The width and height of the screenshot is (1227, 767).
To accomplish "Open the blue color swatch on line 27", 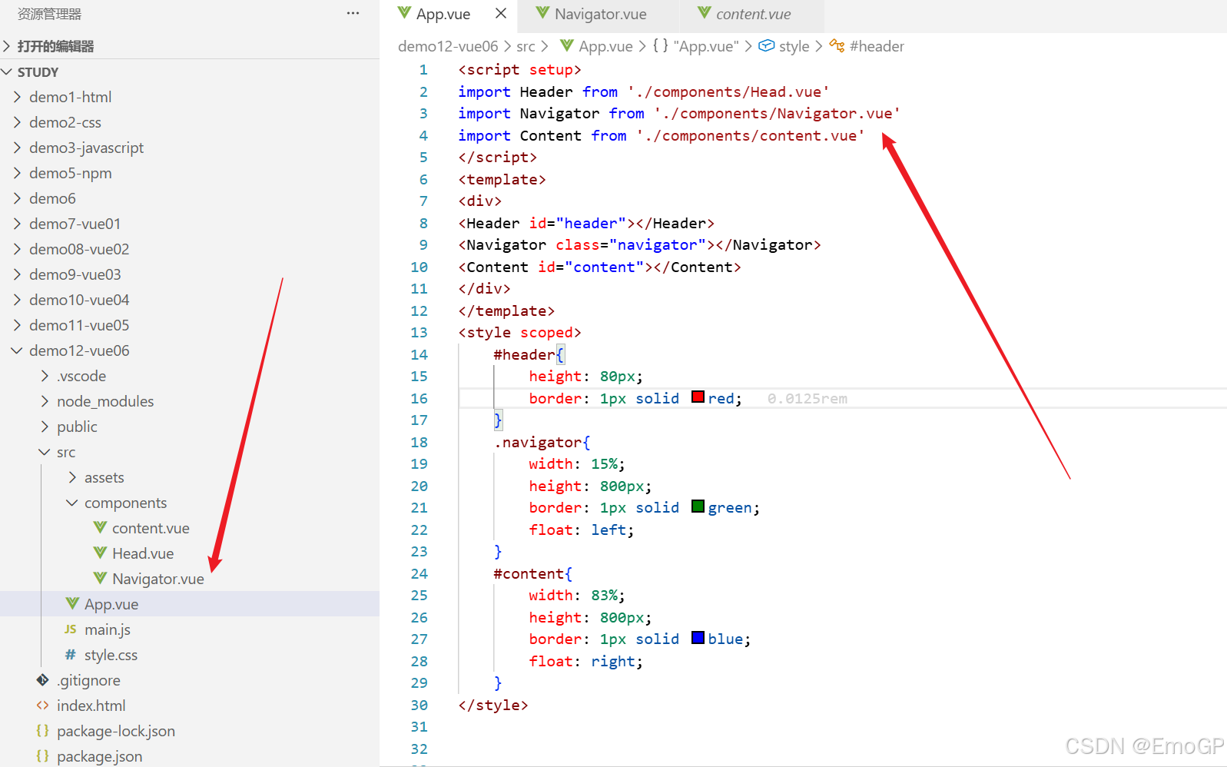I will tap(698, 638).
